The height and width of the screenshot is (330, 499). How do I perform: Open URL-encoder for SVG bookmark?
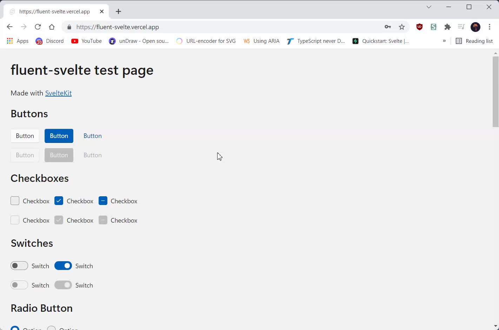206,41
